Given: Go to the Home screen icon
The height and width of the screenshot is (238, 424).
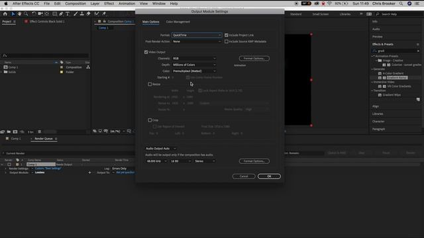Looking at the screenshot, I should [x=5, y=14].
